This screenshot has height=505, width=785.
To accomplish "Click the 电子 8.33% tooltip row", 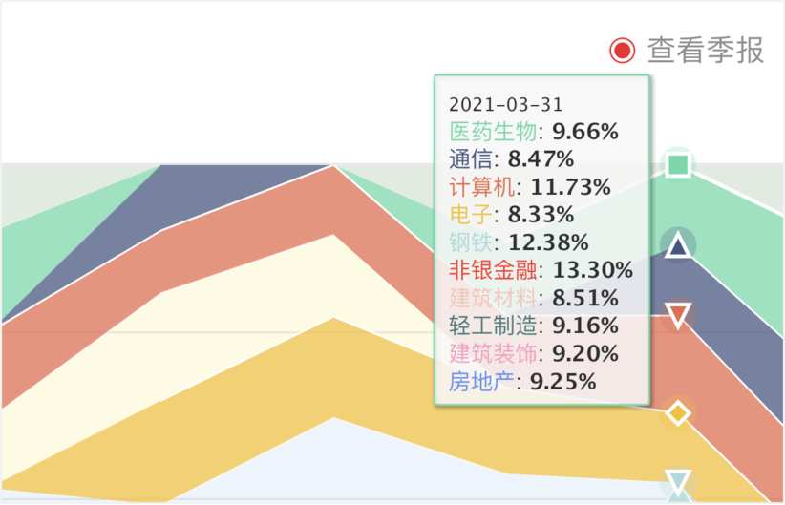I will click(511, 215).
